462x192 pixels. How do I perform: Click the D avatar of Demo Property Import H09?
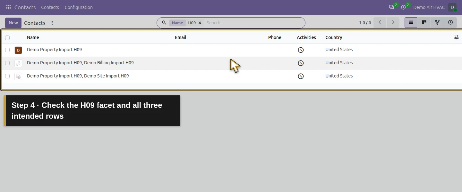[18, 50]
